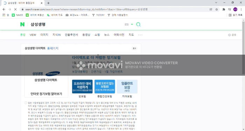Open media control icon in toolbar
245x131 pixels.
point(229,9)
